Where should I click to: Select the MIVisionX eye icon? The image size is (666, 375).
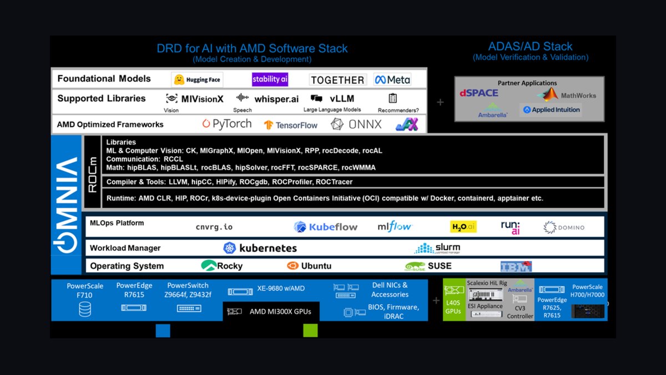click(171, 98)
